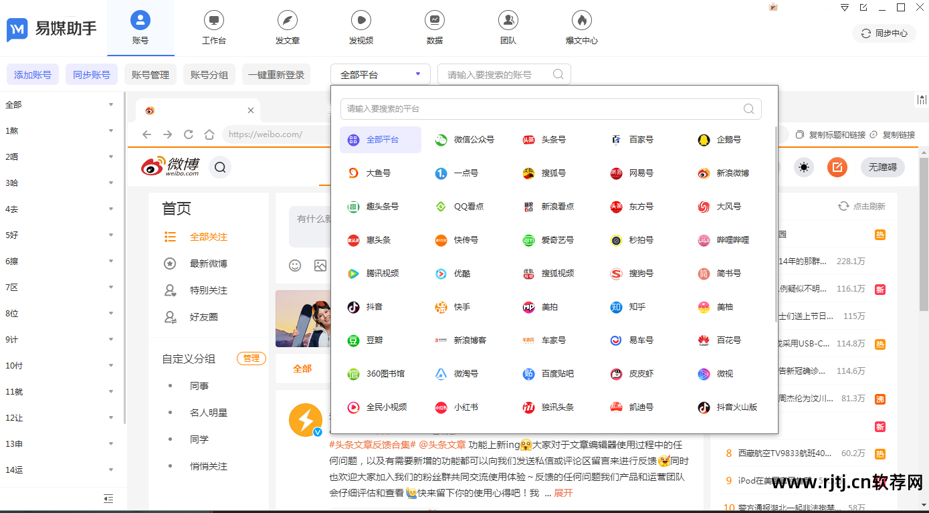
Task: Open Weibo search magnifier icon
Action: pyautogui.click(x=220, y=167)
